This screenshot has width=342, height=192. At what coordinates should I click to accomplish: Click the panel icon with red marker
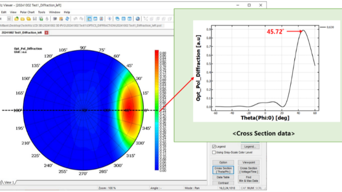[102, 19]
